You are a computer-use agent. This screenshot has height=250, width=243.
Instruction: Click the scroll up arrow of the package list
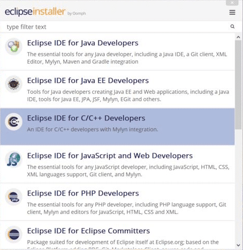238,37
